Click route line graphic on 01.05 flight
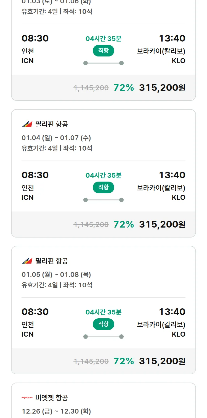207x418 pixels. click(x=104, y=337)
